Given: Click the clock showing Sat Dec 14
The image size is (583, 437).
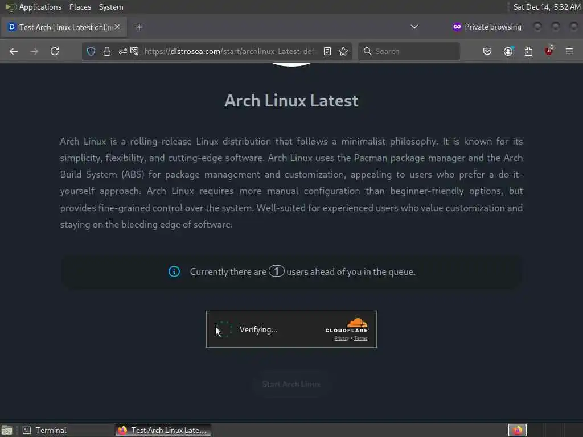Looking at the screenshot, I should point(547,7).
